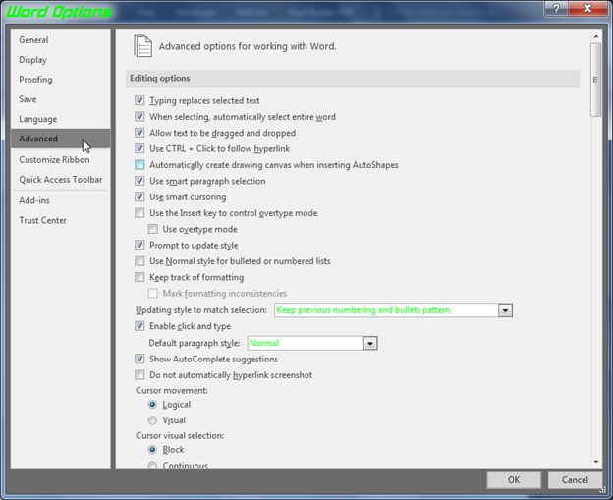Click the arrow of the Updating style combo box
613x500 pixels.
[505, 310]
